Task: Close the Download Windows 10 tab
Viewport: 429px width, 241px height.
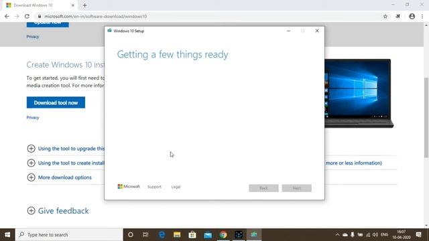Action: pyautogui.click(x=73, y=5)
